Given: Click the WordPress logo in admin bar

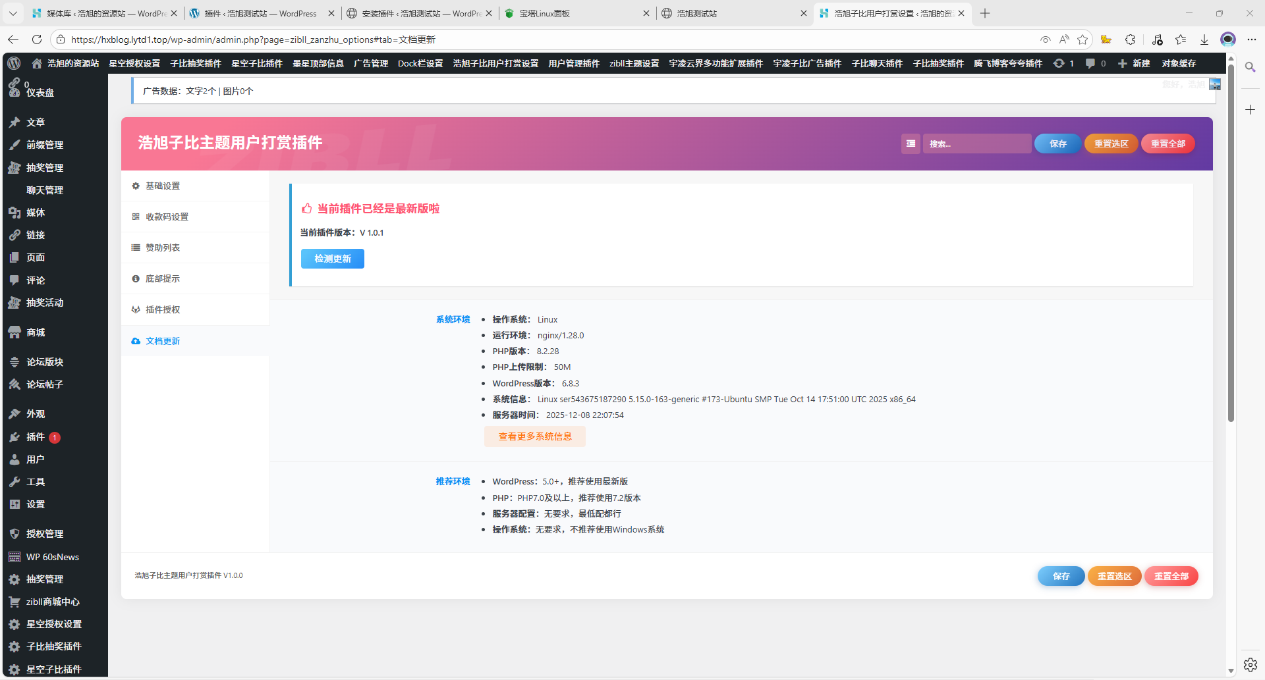Looking at the screenshot, I should (14, 63).
